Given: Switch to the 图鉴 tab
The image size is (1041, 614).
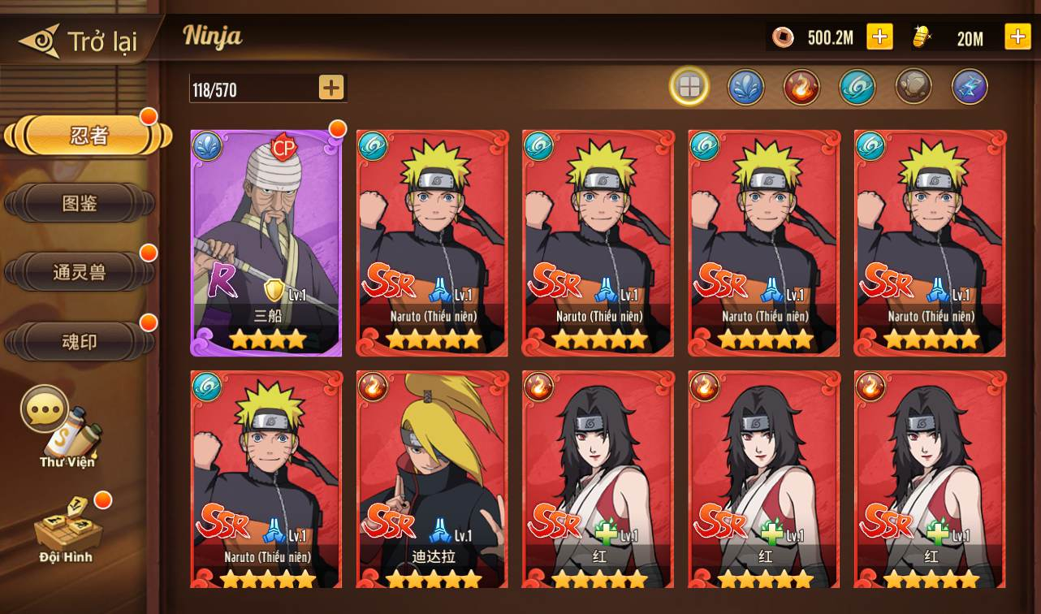Looking at the screenshot, I should [x=80, y=203].
